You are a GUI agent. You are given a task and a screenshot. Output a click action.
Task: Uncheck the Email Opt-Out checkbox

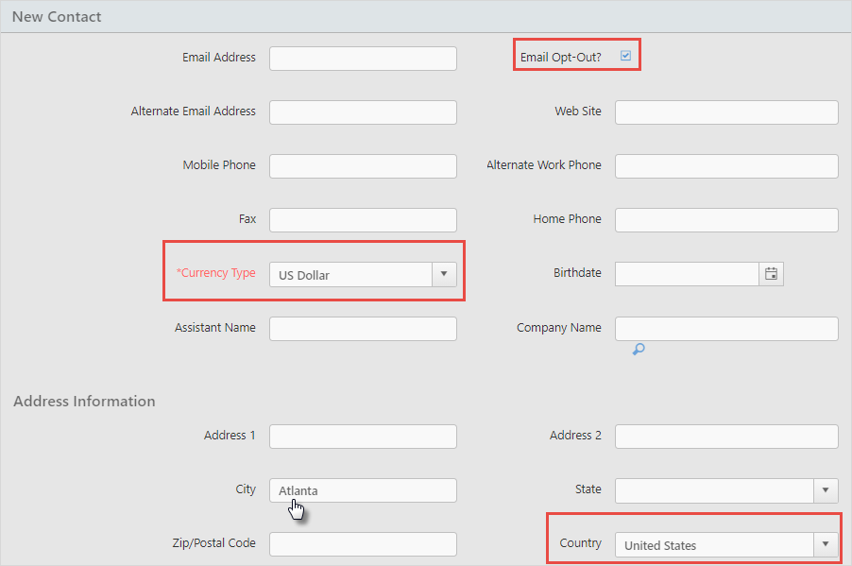click(625, 56)
